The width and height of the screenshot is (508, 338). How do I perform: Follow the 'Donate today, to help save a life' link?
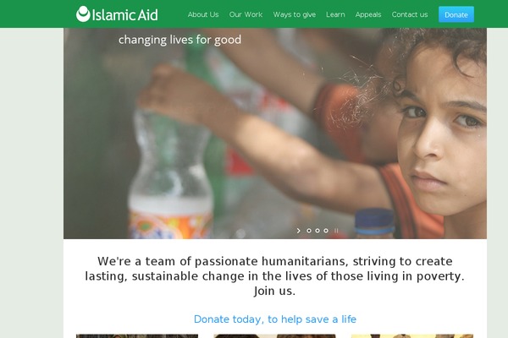click(x=275, y=319)
